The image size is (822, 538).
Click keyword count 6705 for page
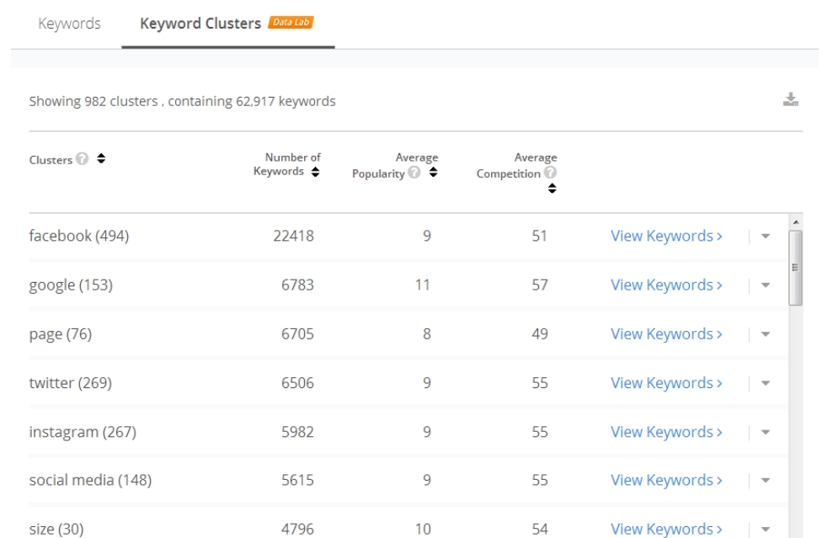[297, 333]
